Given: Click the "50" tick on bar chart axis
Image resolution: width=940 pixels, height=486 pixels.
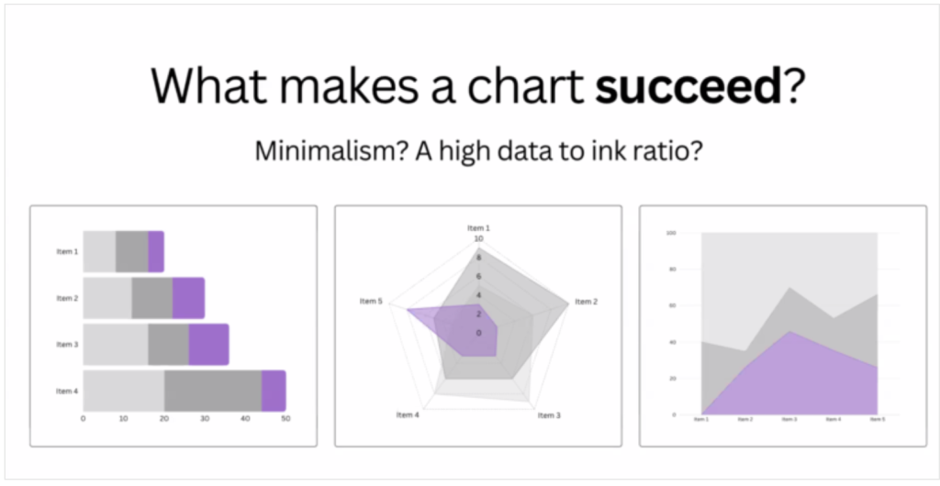Looking at the screenshot, I should click(285, 419).
